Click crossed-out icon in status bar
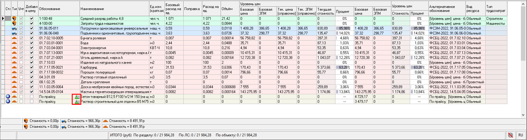 [x=510, y=135]
